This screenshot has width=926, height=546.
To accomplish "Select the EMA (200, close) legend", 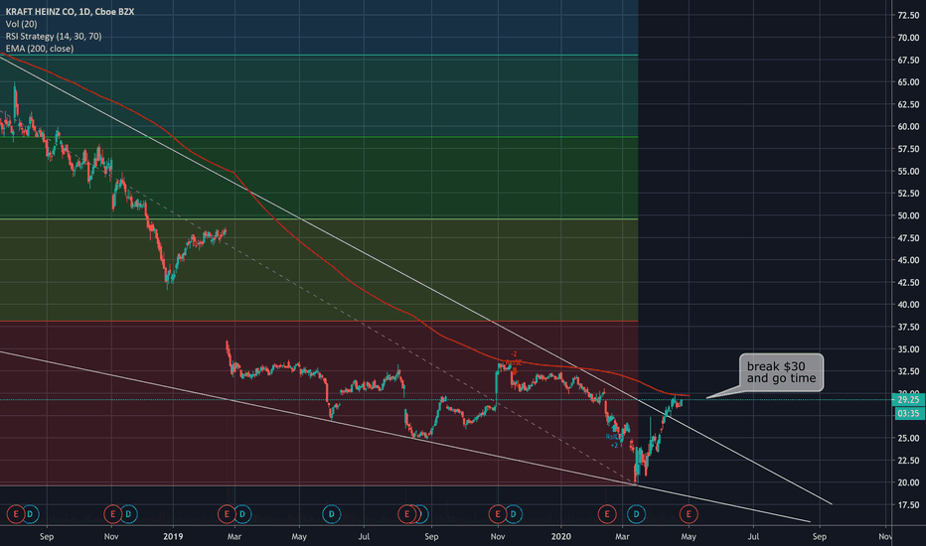I will pos(40,49).
